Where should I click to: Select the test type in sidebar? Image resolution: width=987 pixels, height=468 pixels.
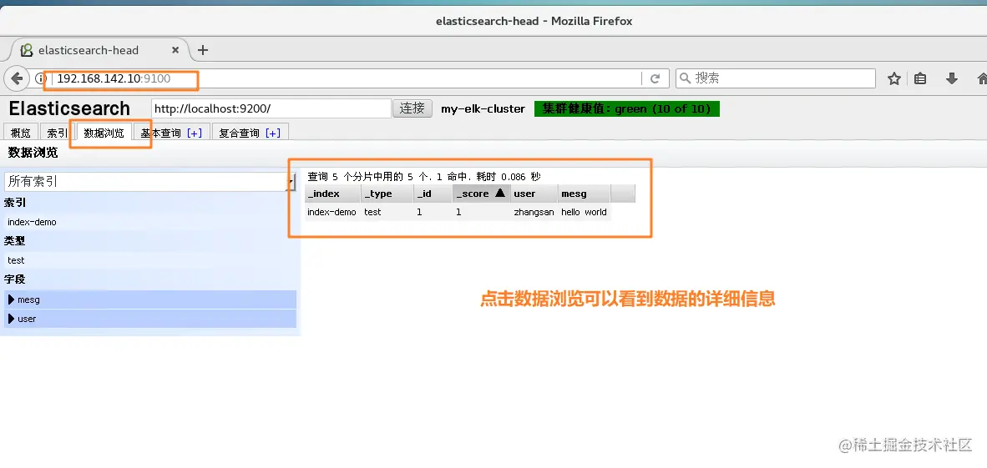coord(150,259)
